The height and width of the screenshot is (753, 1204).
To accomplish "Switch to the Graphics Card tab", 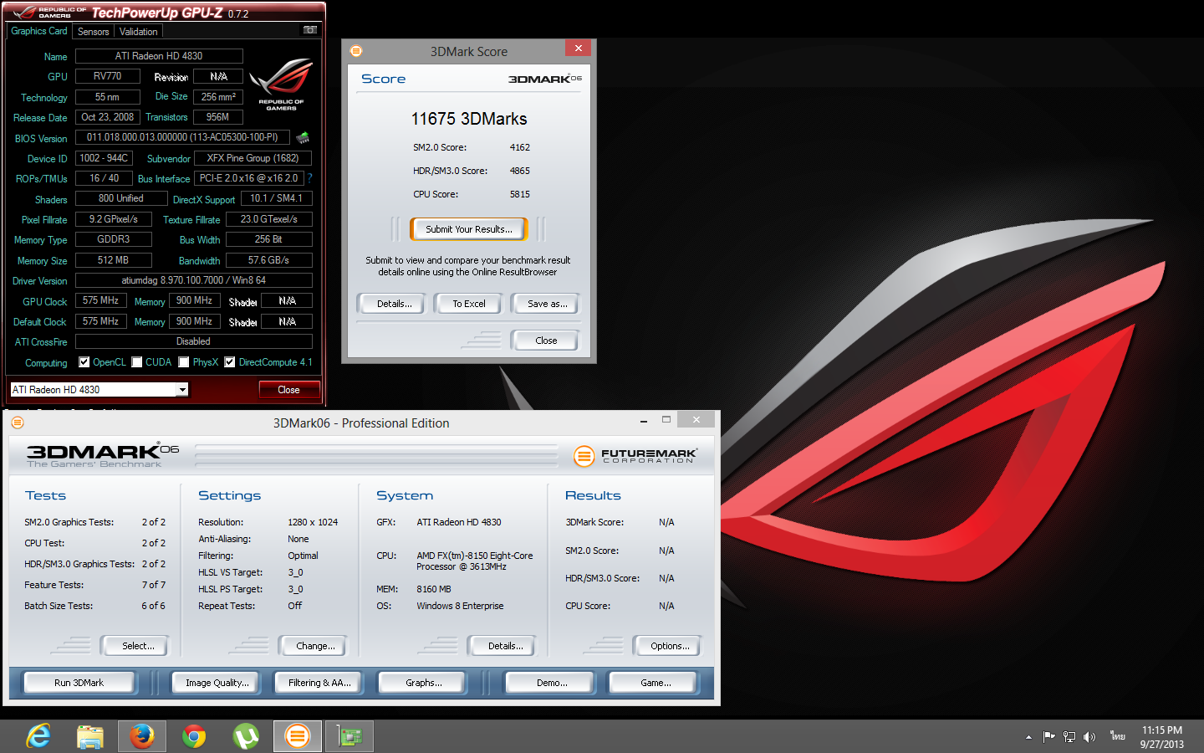I will (x=39, y=31).
